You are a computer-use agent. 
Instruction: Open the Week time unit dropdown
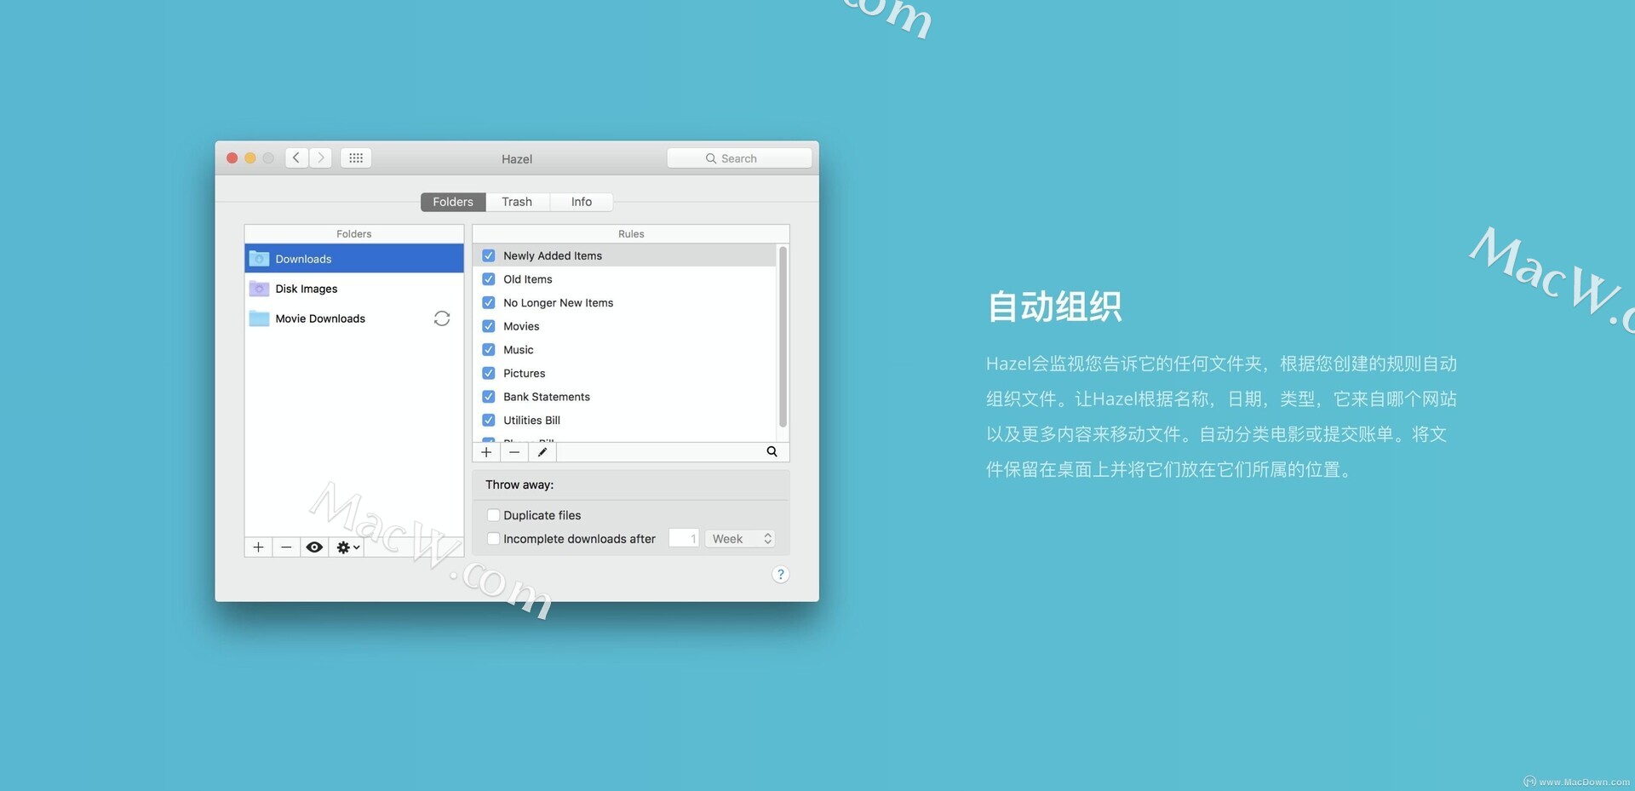point(741,539)
